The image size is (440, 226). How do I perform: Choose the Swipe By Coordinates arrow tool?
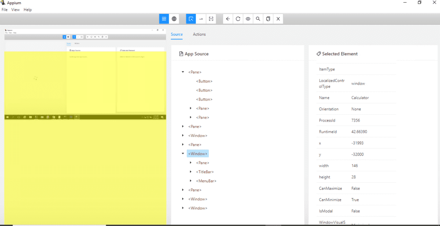[x=201, y=19]
